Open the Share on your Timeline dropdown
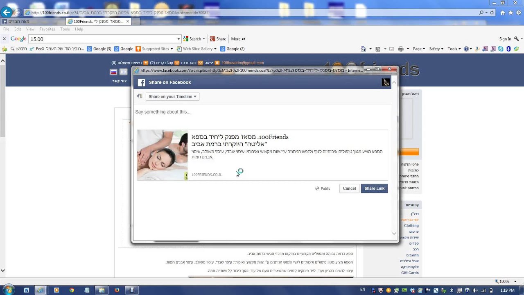 tap(172, 97)
